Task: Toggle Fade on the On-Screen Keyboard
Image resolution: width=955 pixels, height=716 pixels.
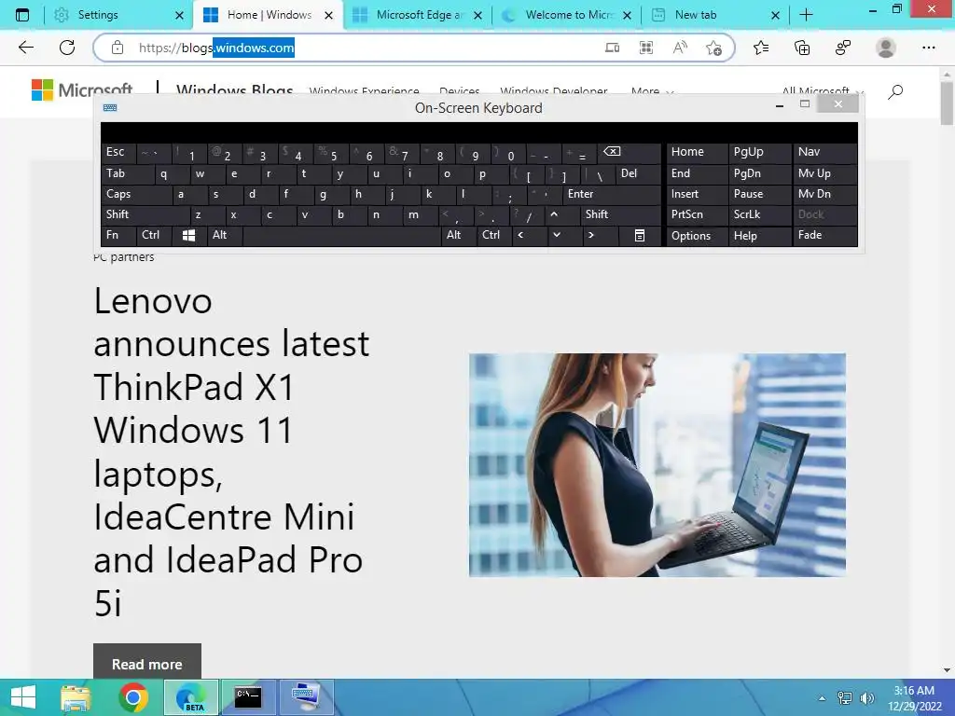Action: coord(824,235)
